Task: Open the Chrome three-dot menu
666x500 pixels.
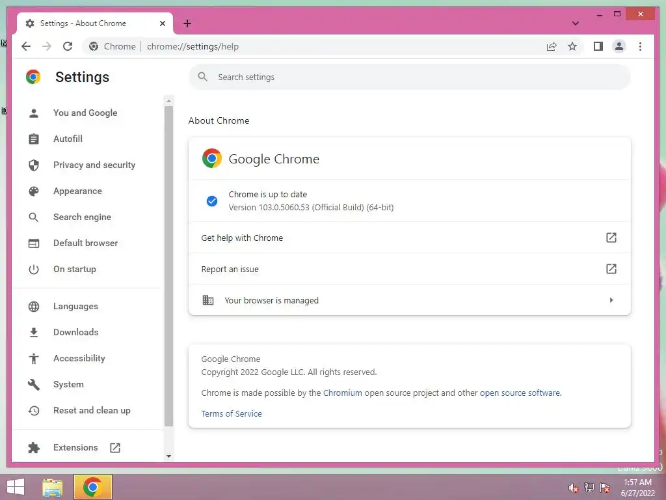Action: [x=640, y=46]
